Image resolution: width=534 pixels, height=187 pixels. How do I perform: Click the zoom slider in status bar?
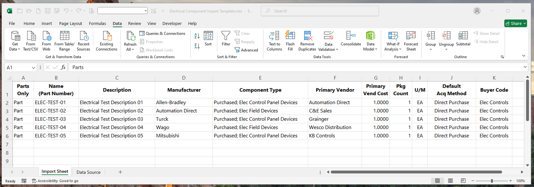tap(492, 181)
